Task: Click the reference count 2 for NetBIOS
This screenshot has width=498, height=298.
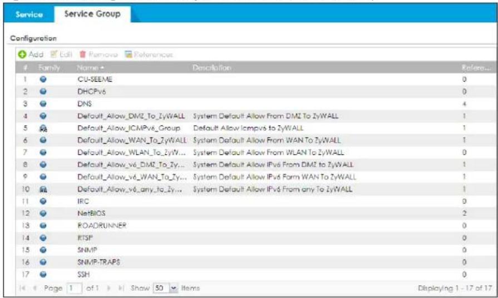Action: pos(464,213)
